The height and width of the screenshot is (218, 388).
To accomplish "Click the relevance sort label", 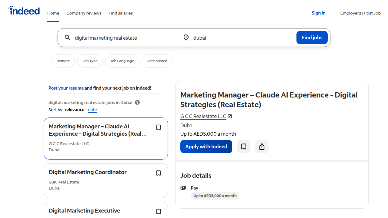I will click(x=74, y=110).
